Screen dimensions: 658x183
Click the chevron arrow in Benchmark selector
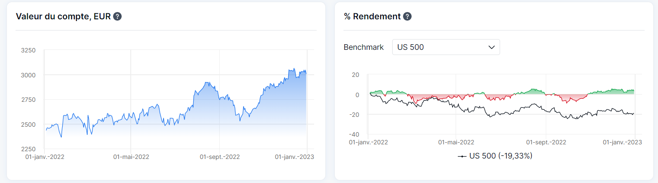(x=491, y=47)
